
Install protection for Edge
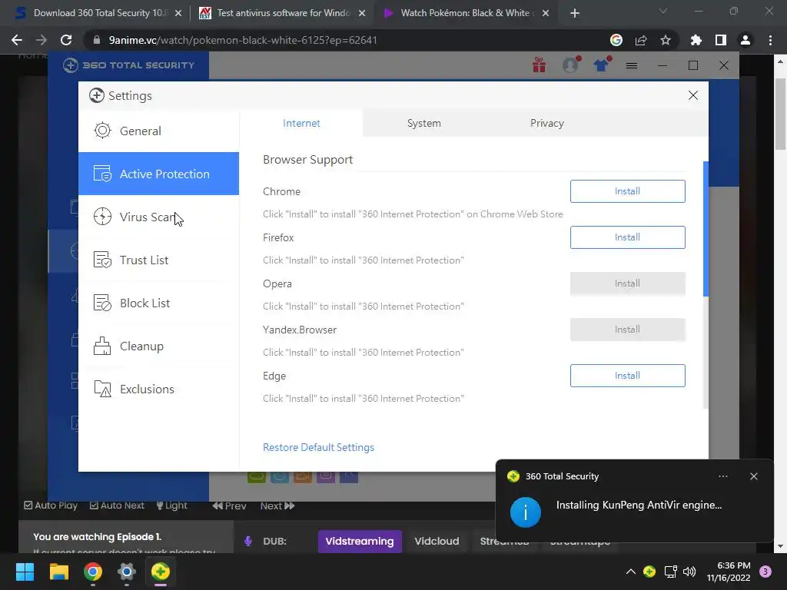coord(627,376)
